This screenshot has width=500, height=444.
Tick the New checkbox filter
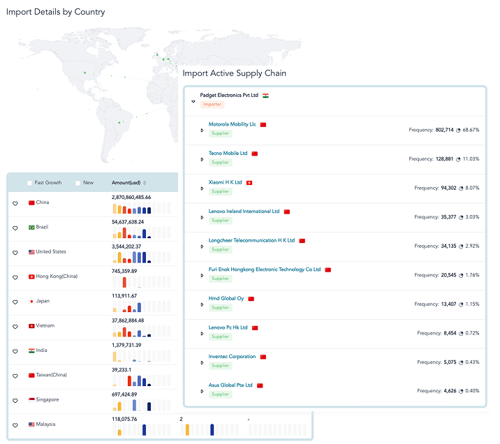[78, 183]
